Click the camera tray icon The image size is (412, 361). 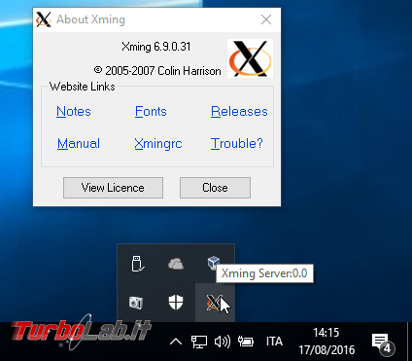point(136,303)
